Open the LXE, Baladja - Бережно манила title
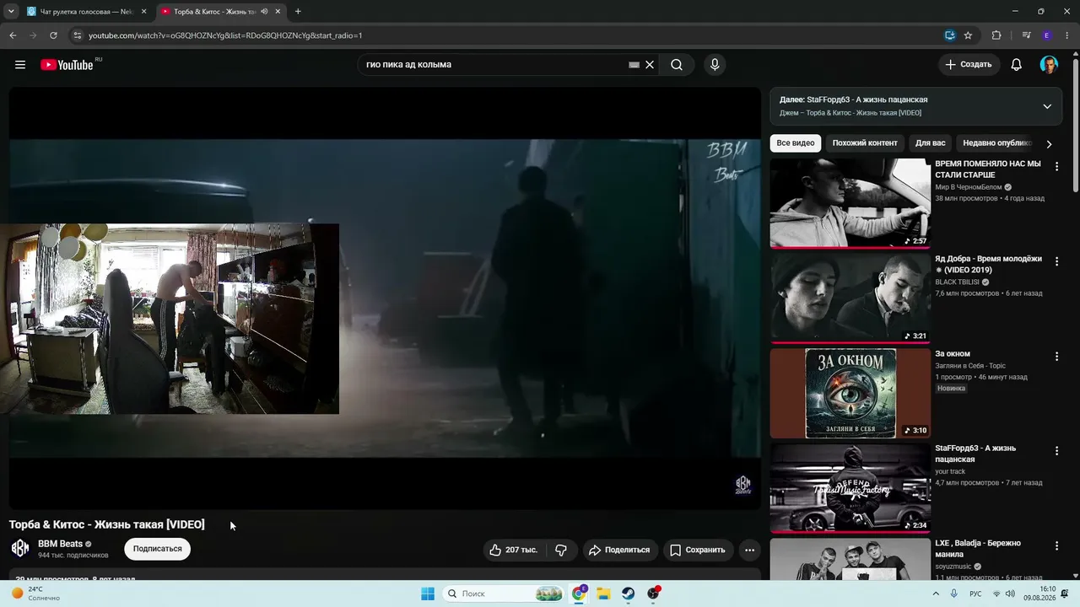 tap(978, 549)
